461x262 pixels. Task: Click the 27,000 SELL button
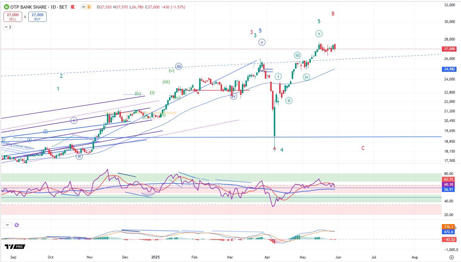click(13, 17)
